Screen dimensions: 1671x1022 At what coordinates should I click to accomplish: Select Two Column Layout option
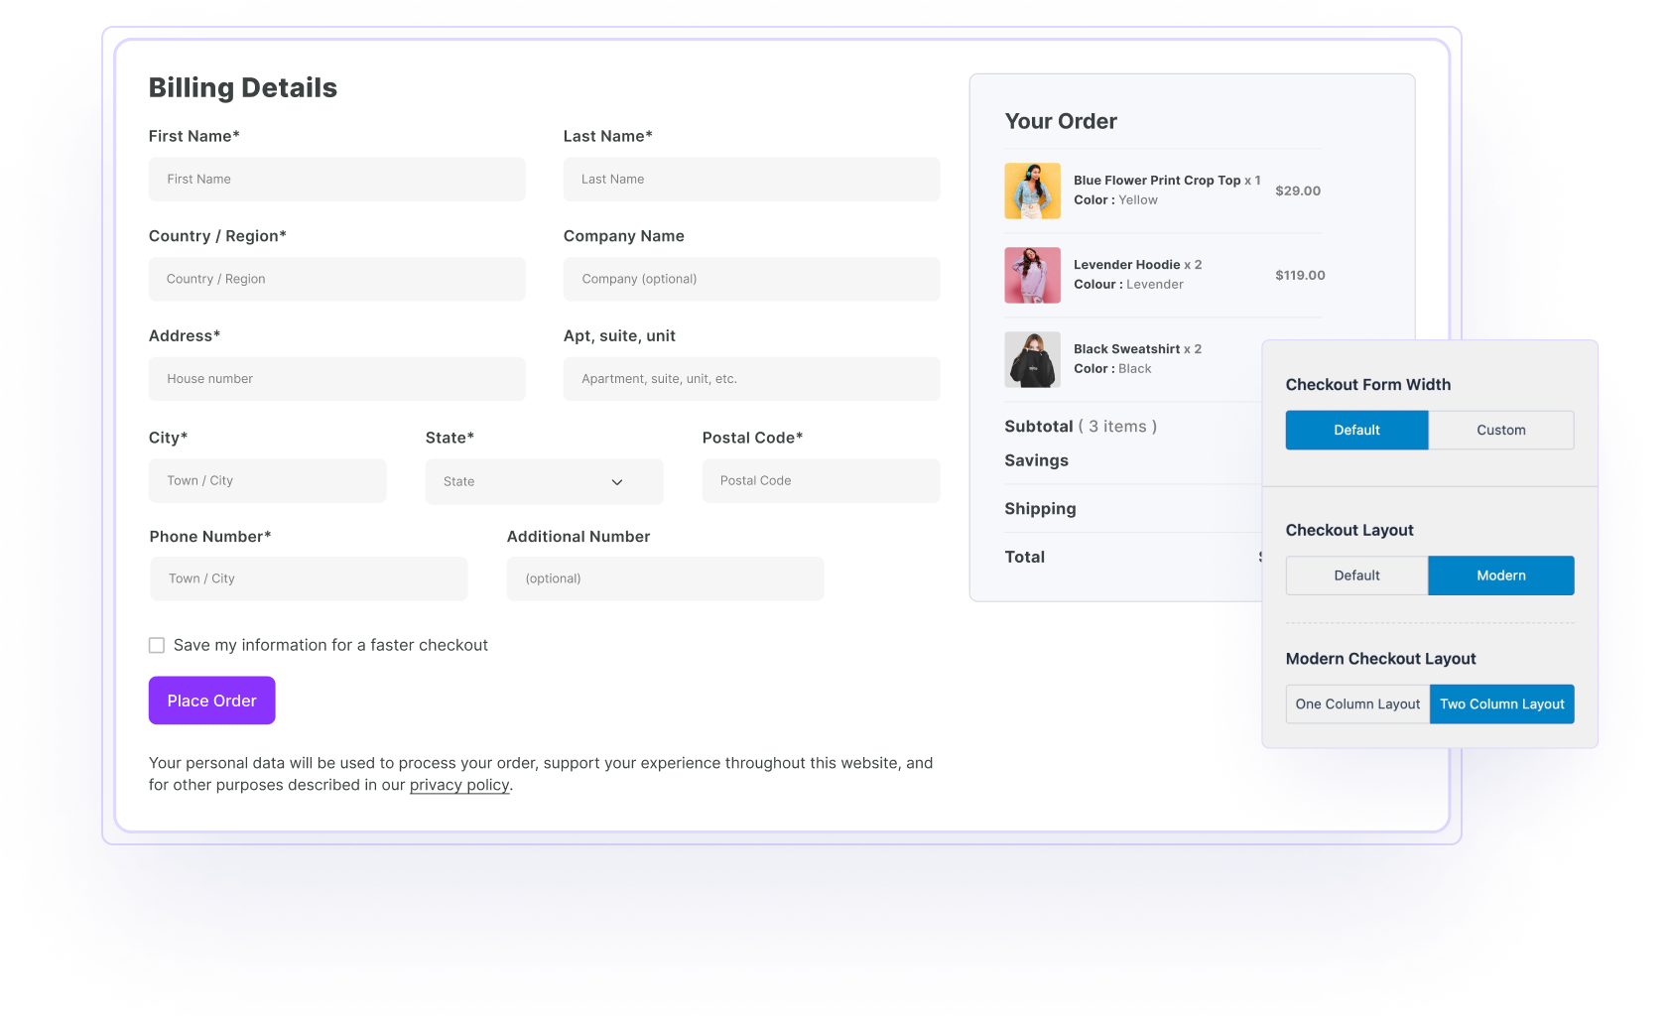point(1501,703)
